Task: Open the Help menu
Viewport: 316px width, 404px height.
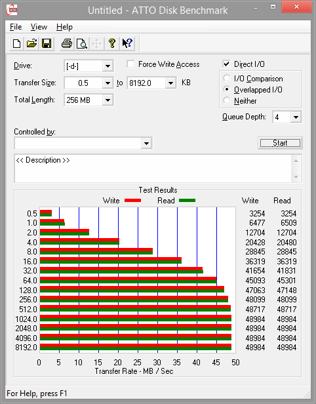Action: click(x=64, y=27)
